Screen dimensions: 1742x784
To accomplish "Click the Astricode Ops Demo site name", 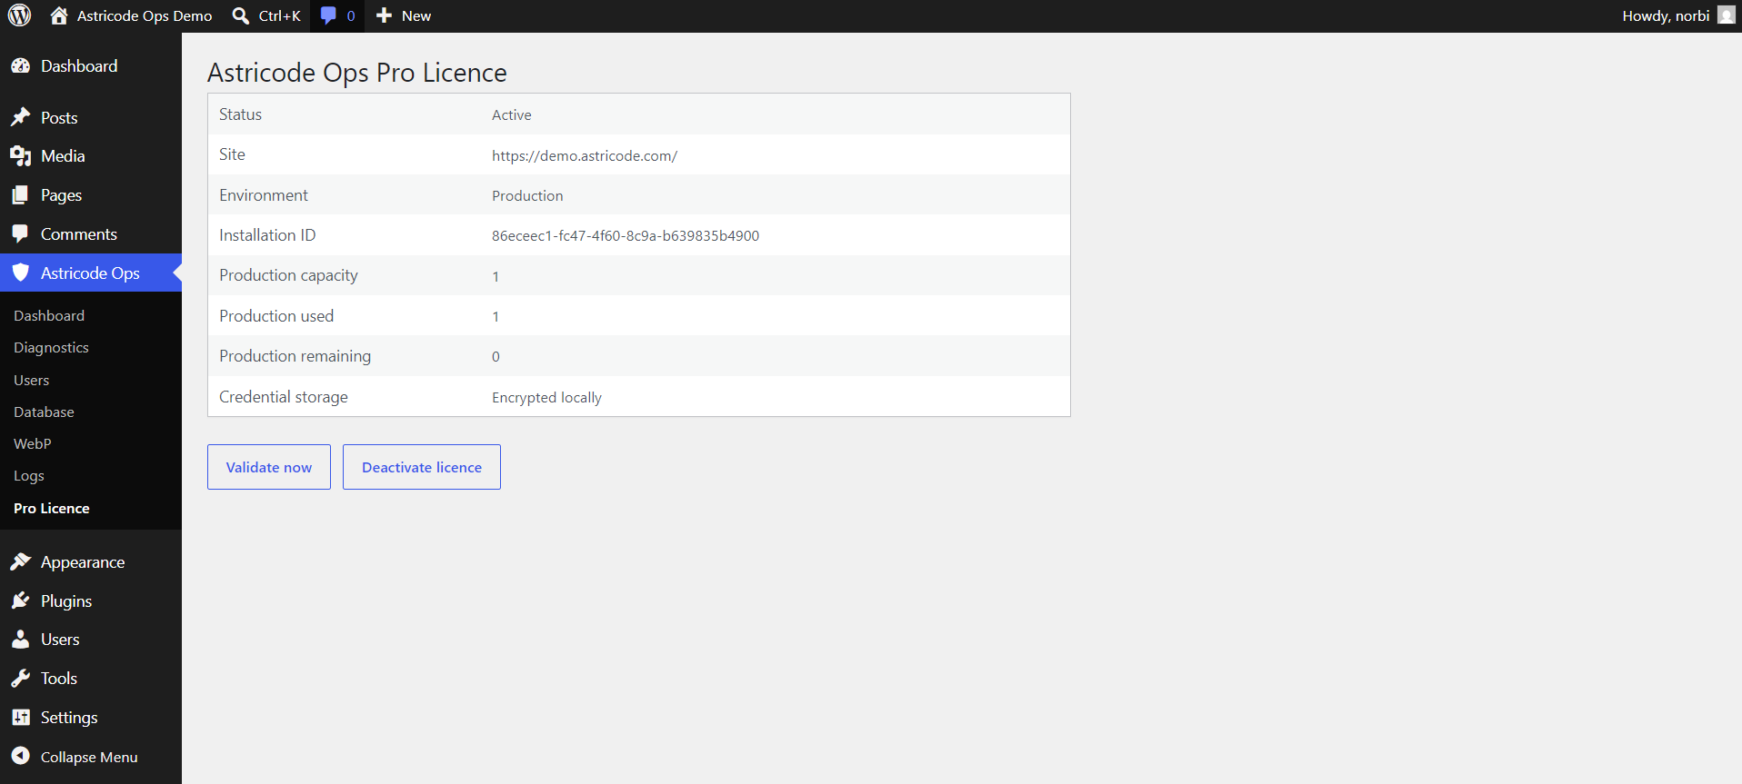I will (145, 15).
